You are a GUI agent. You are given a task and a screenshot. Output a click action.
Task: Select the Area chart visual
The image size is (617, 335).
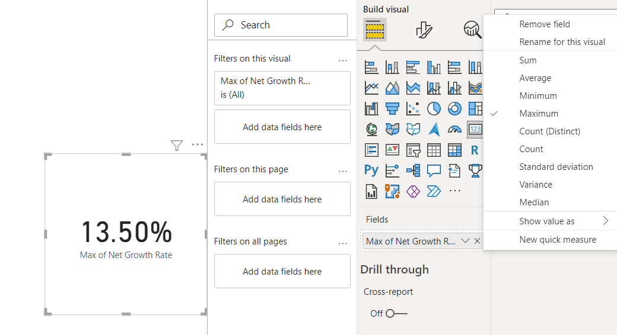392,88
